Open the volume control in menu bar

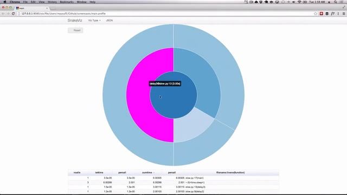pos(294,2)
